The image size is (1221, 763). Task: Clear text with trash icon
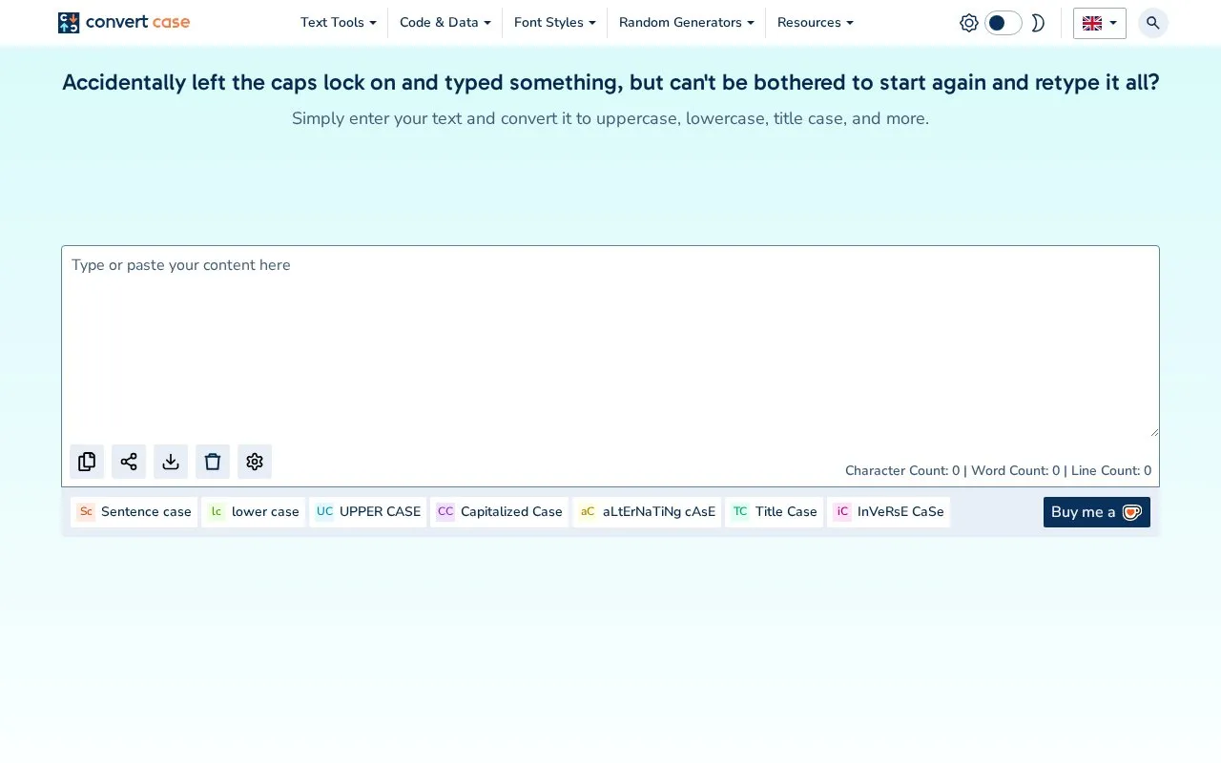click(213, 462)
